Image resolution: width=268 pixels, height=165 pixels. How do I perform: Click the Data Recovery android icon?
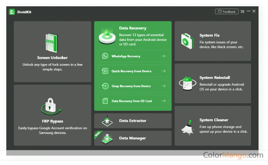(x=107, y=36)
